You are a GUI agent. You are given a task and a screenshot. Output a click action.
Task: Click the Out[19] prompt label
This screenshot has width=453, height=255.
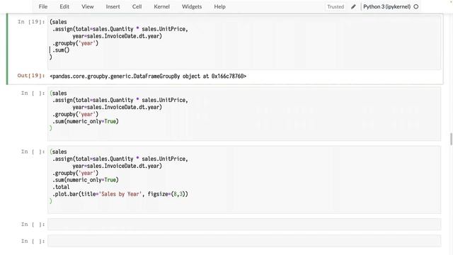click(31, 76)
